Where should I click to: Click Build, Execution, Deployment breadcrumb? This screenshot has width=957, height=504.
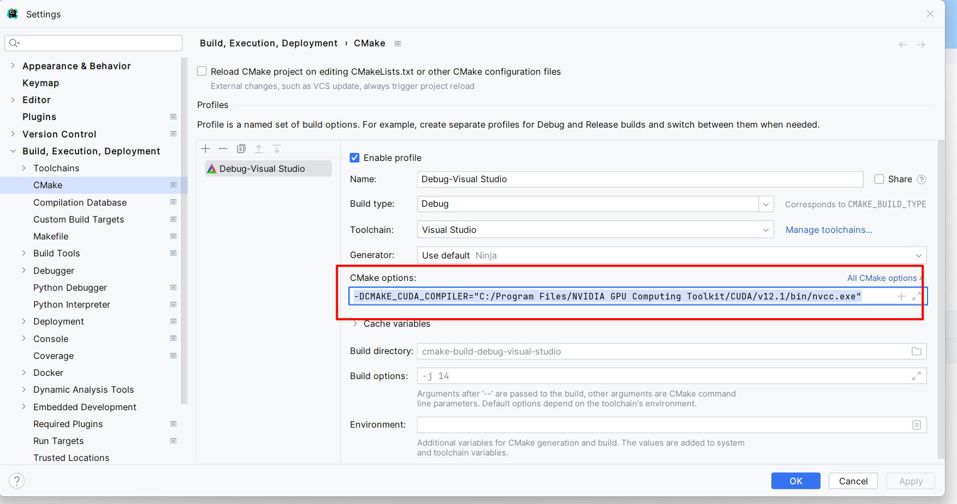[x=269, y=43]
